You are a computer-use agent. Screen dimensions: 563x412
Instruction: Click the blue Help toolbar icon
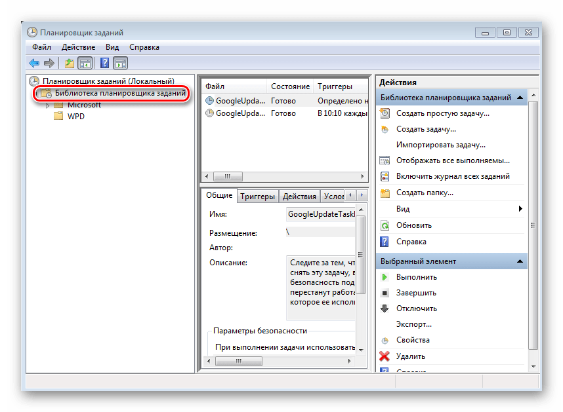coord(104,64)
